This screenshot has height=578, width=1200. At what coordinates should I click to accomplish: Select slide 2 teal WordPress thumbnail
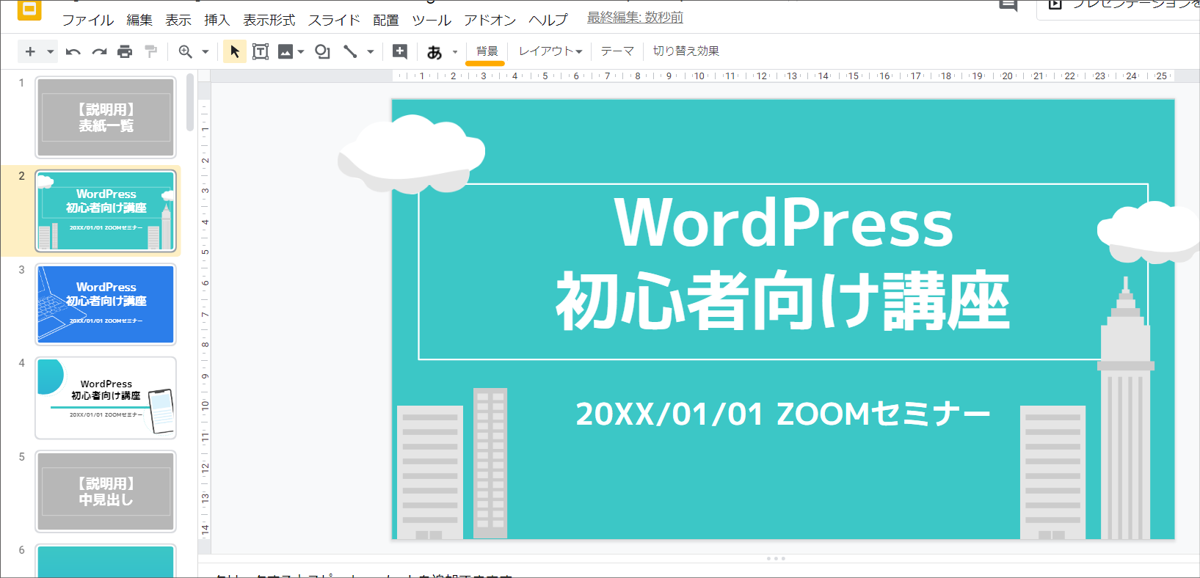[106, 211]
